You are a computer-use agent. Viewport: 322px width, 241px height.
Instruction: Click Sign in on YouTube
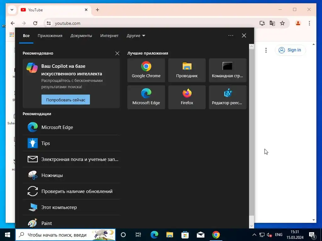(290, 50)
